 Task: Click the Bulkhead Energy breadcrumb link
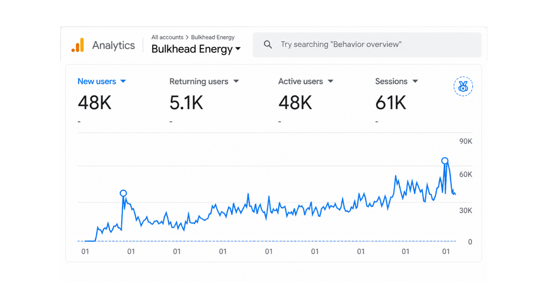point(213,37)
